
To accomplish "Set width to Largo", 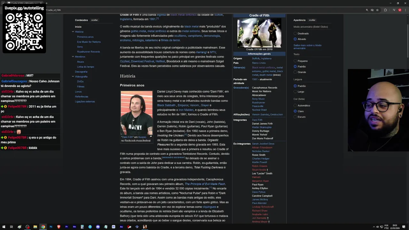I will tap(295, 92).
